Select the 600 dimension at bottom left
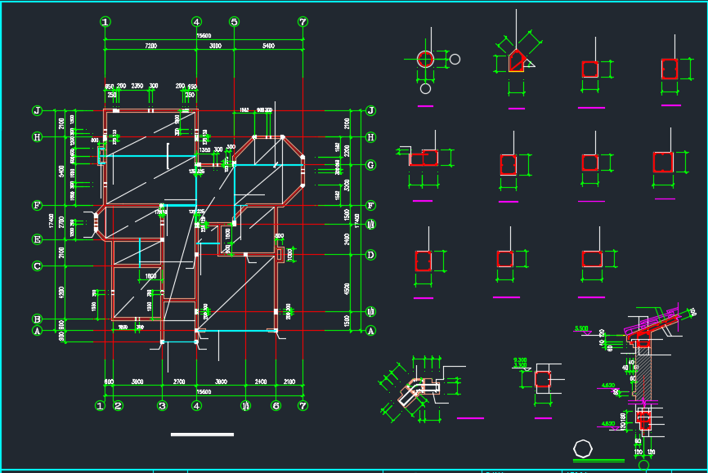The width and height of the screenshot is (708, 473). (110, 382)
